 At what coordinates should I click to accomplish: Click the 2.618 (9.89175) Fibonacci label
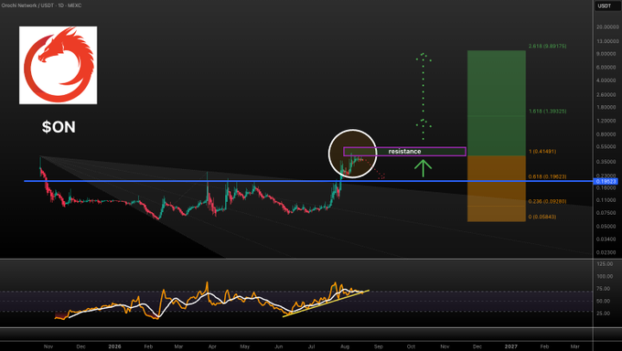[x=547, y=47]
